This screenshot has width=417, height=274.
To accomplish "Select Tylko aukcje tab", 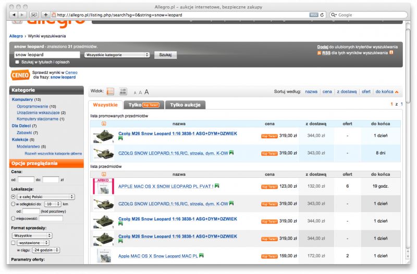I will tap(185, 105).
